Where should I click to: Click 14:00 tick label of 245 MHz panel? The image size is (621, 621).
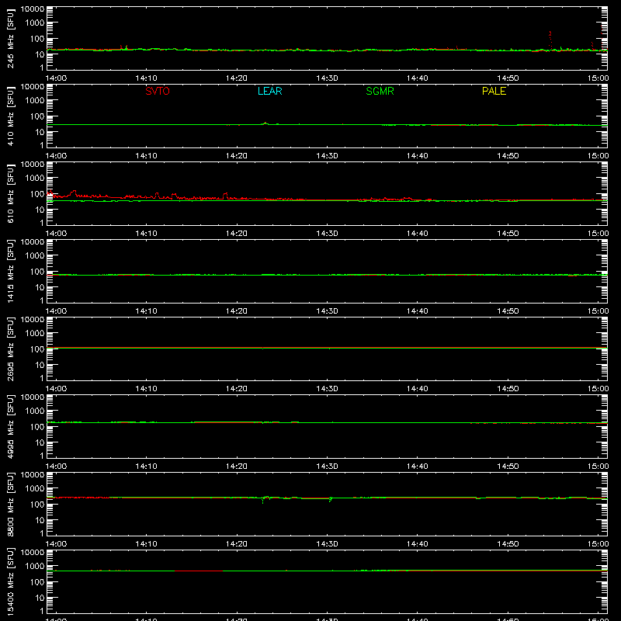pyautogui.click(x=56, y=78)
